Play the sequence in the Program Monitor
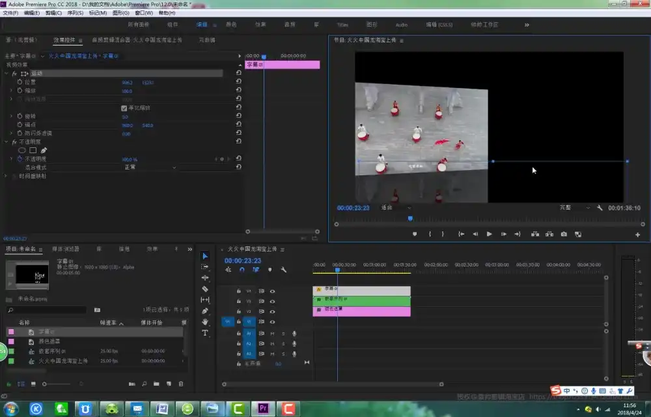 point(489,235)
